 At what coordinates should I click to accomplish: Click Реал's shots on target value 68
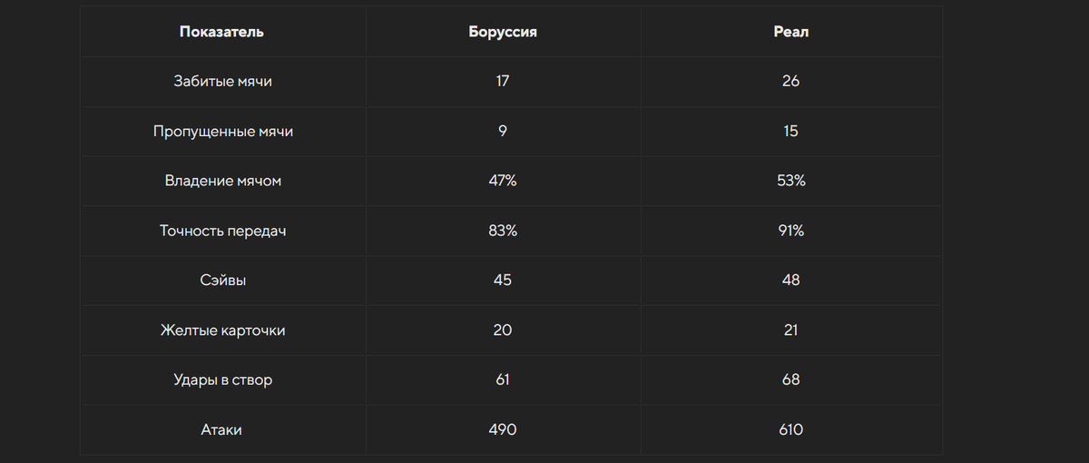click(x=790, y=379)
